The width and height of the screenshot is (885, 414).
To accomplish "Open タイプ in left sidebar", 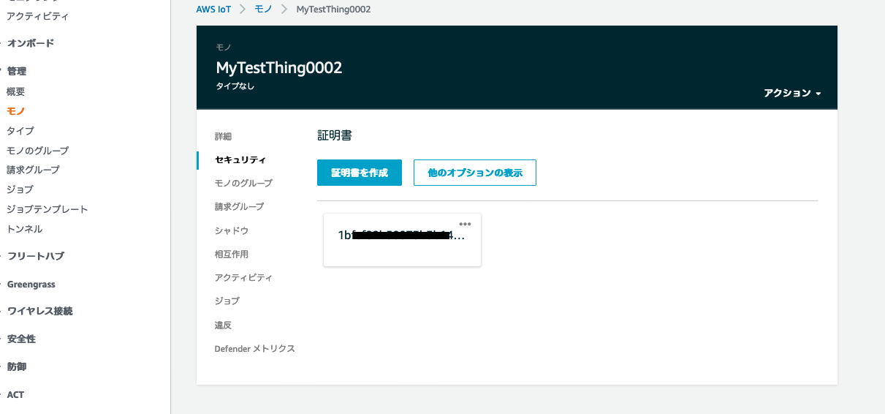I will 20,131.
